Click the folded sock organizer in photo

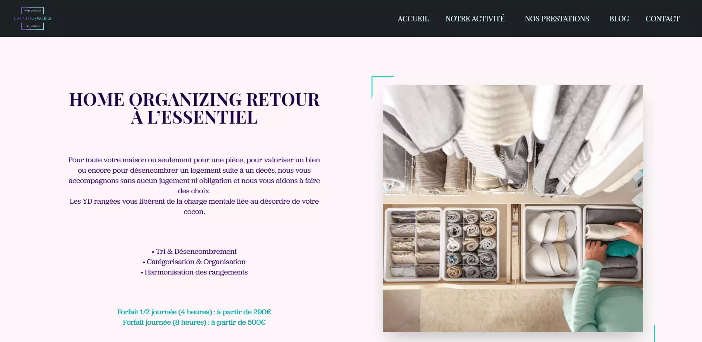point(471,244)
